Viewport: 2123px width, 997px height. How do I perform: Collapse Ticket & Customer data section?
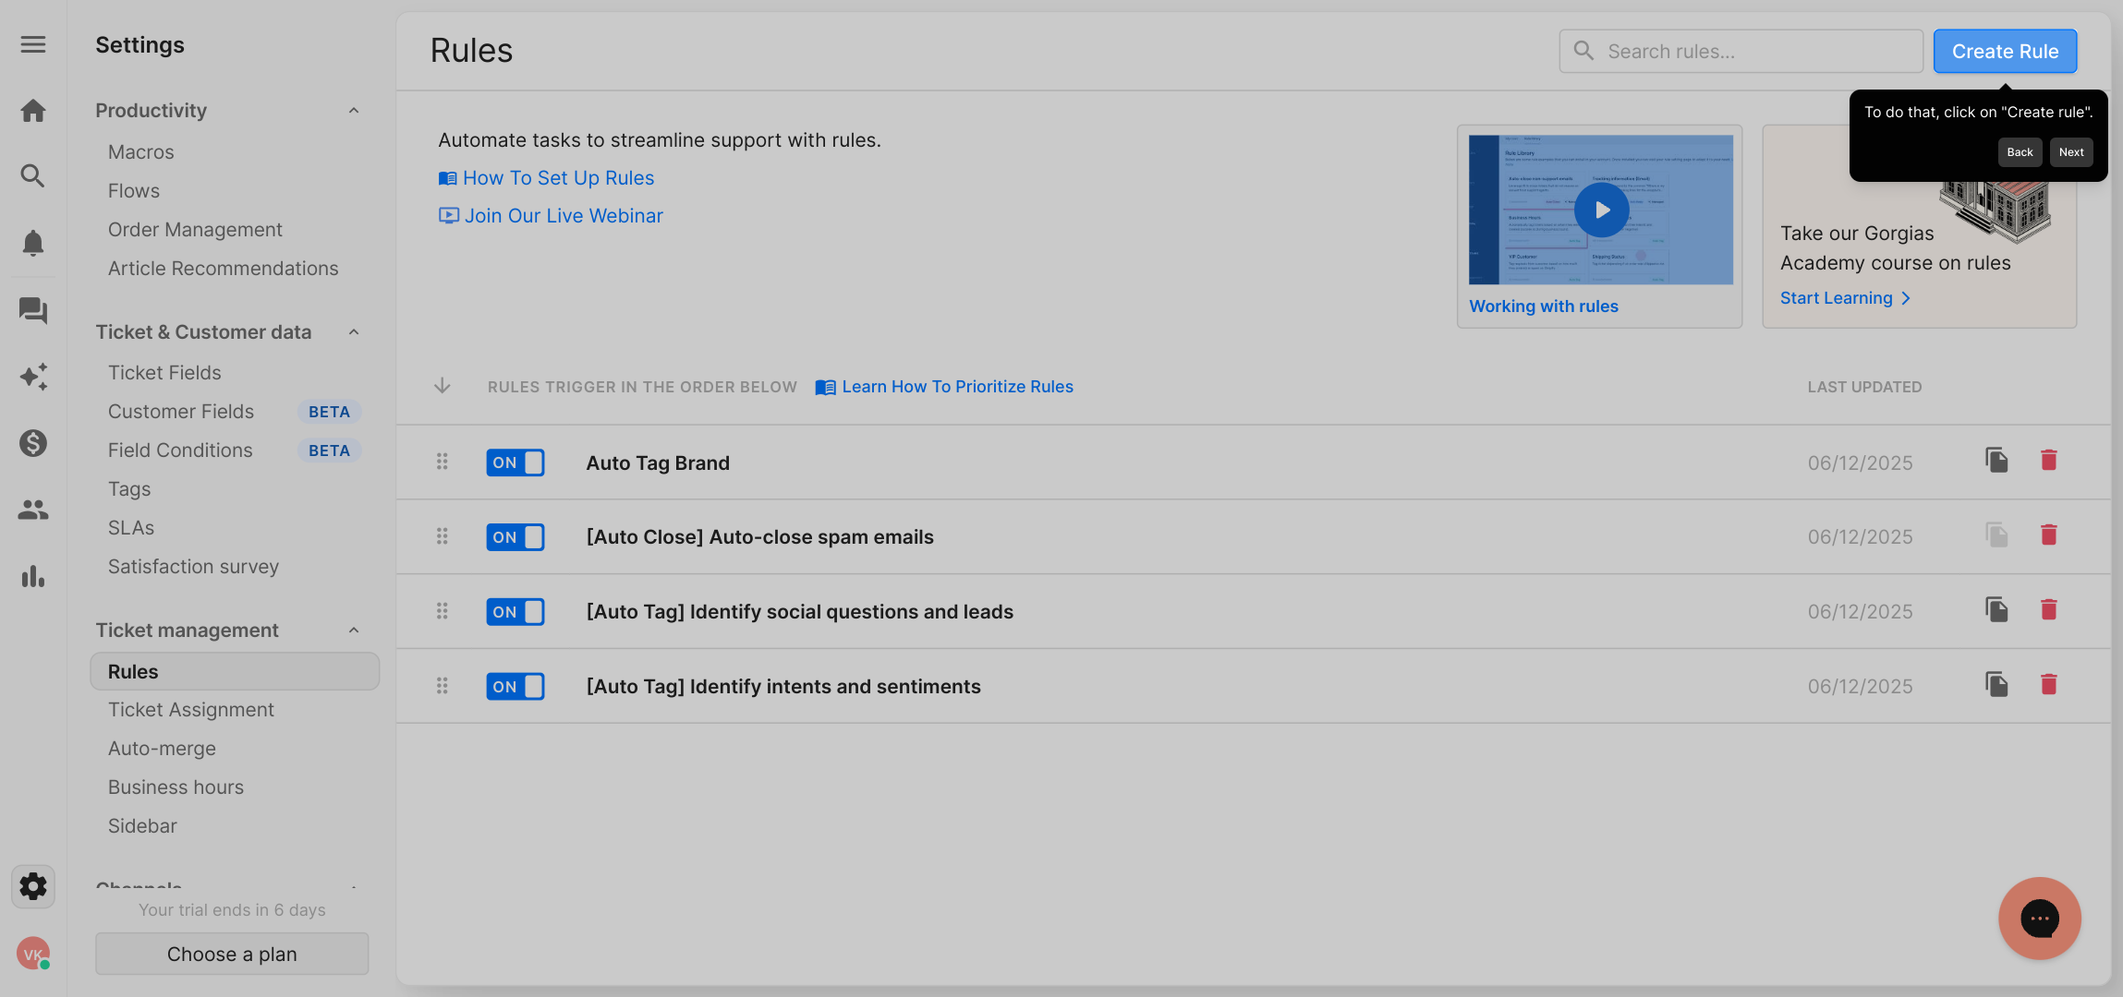[353, 332]
